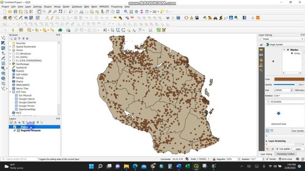
Task: Switch to the Processing Toolbox tab
Action: click(285, 154)
